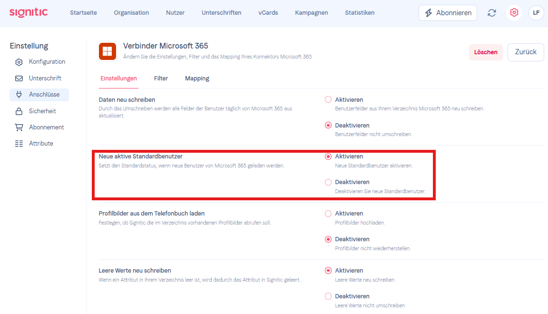This screenshot has height=314, width=548.
Task: Open the red settings gear icon
Action: (x=514, y=12)
